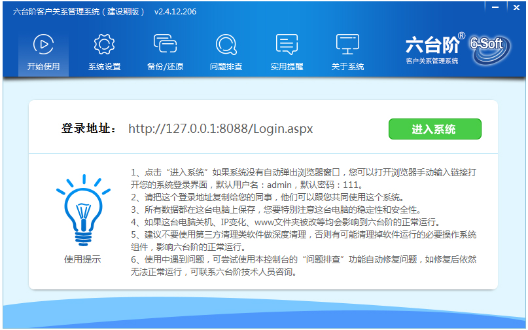Click tip 3 about 稳定性和安全性
The width and height of the screenshot is (528, 330).
point(276,210)
